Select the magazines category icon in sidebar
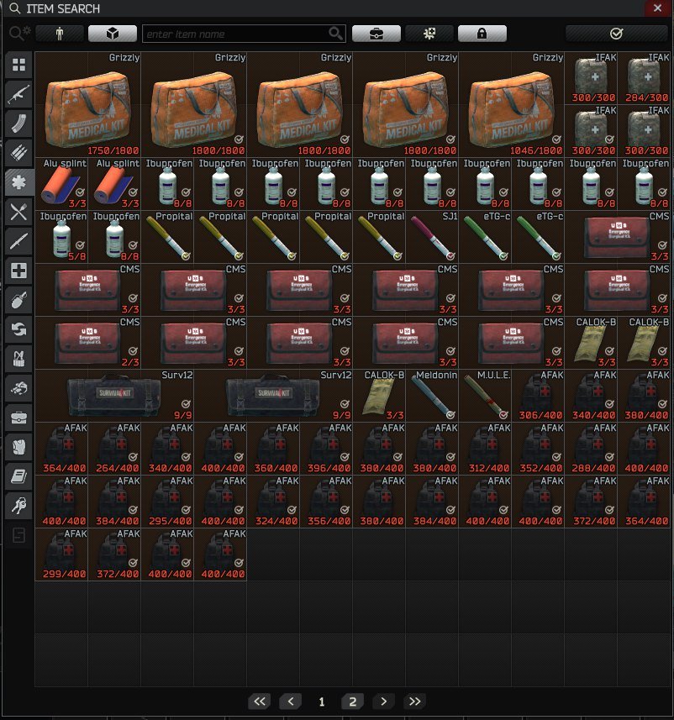 click(18, 124)
